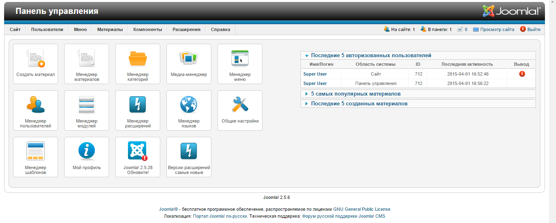This screenshot has width=556, height=223.
Task: Open Форум русской поддержки Joomla! CMS link
Action: click(343, 216)
